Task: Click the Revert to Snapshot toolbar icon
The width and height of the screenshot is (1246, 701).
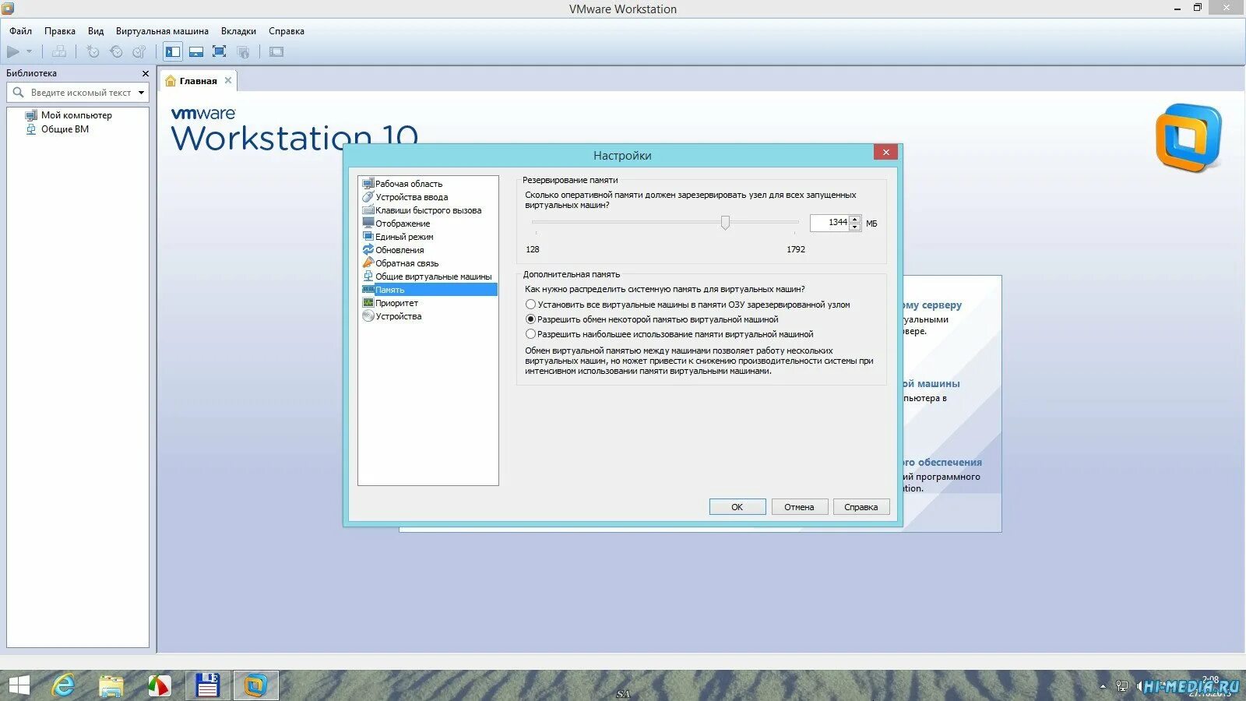Action: coord(116,52)
